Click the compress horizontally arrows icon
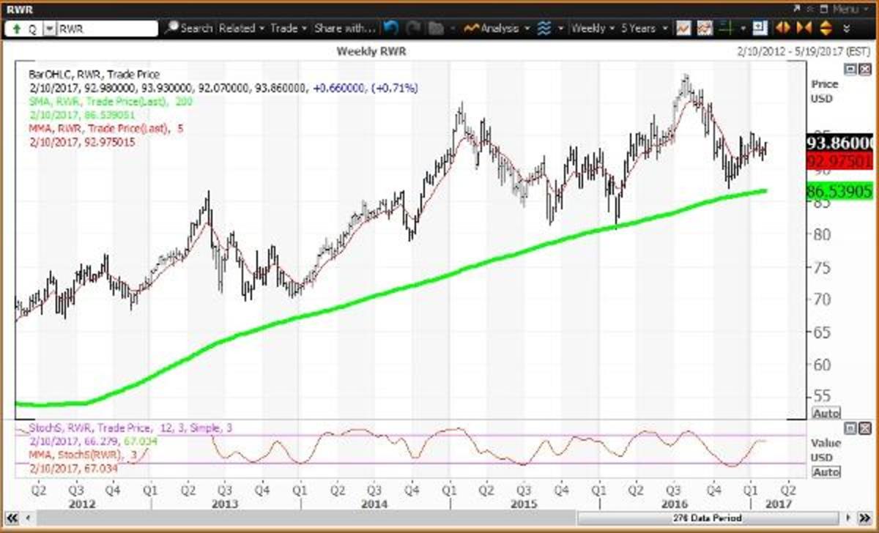The image size is (879, 533). (804, 28)
